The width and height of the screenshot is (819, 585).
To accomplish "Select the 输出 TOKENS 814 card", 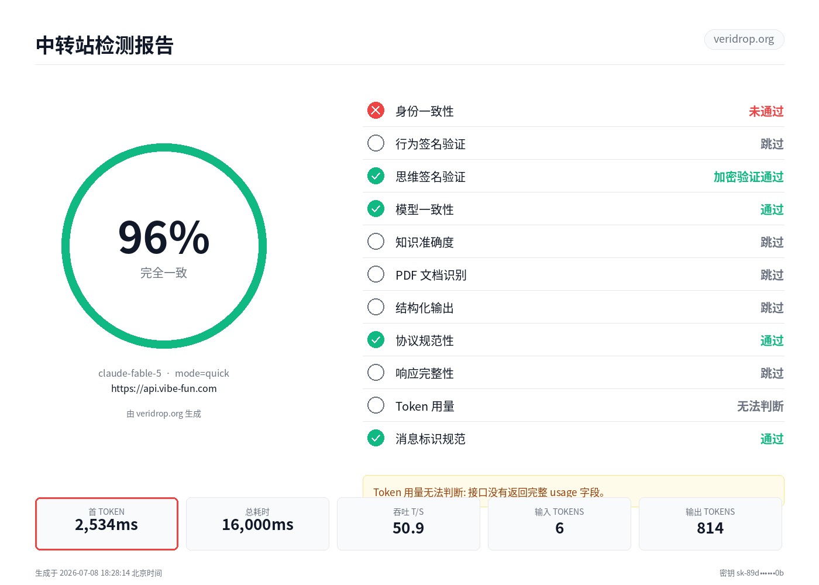I will (x=710, y=524).
